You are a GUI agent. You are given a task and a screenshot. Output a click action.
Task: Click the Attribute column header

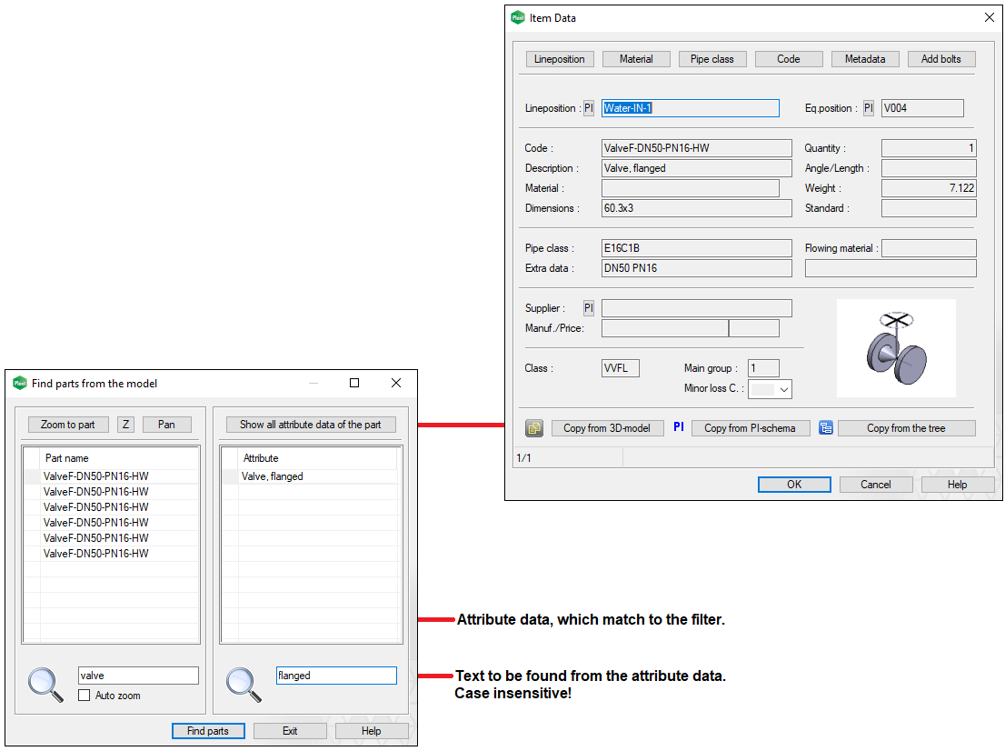click(318, 458)
